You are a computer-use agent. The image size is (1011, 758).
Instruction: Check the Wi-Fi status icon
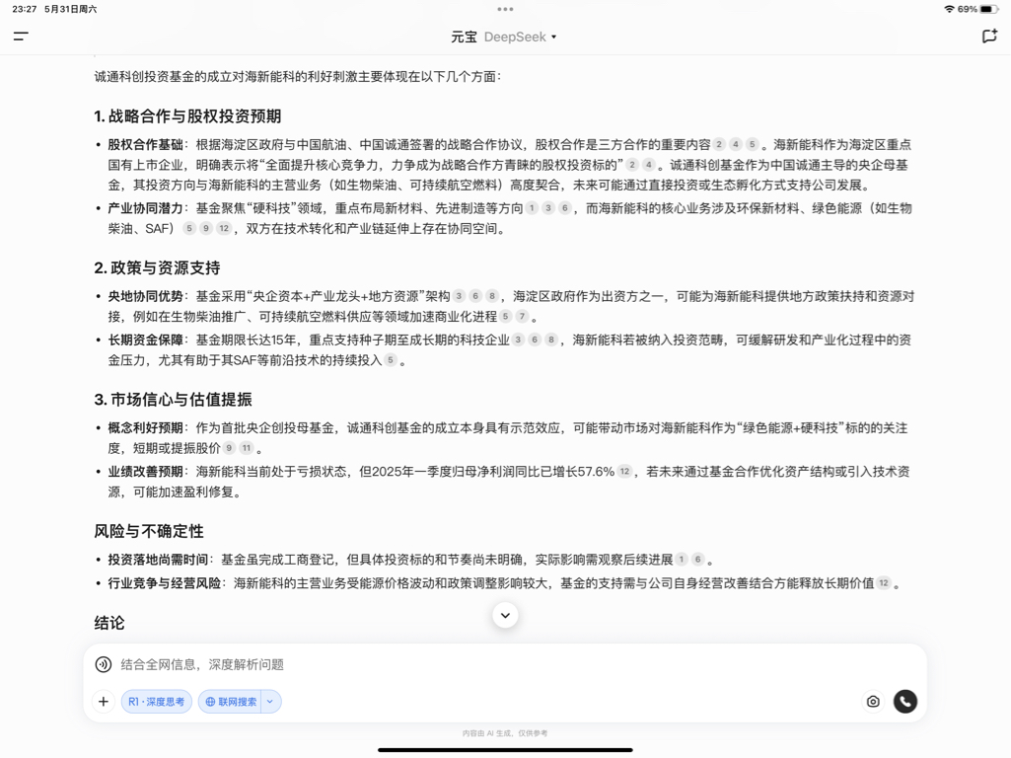(949, 9)
